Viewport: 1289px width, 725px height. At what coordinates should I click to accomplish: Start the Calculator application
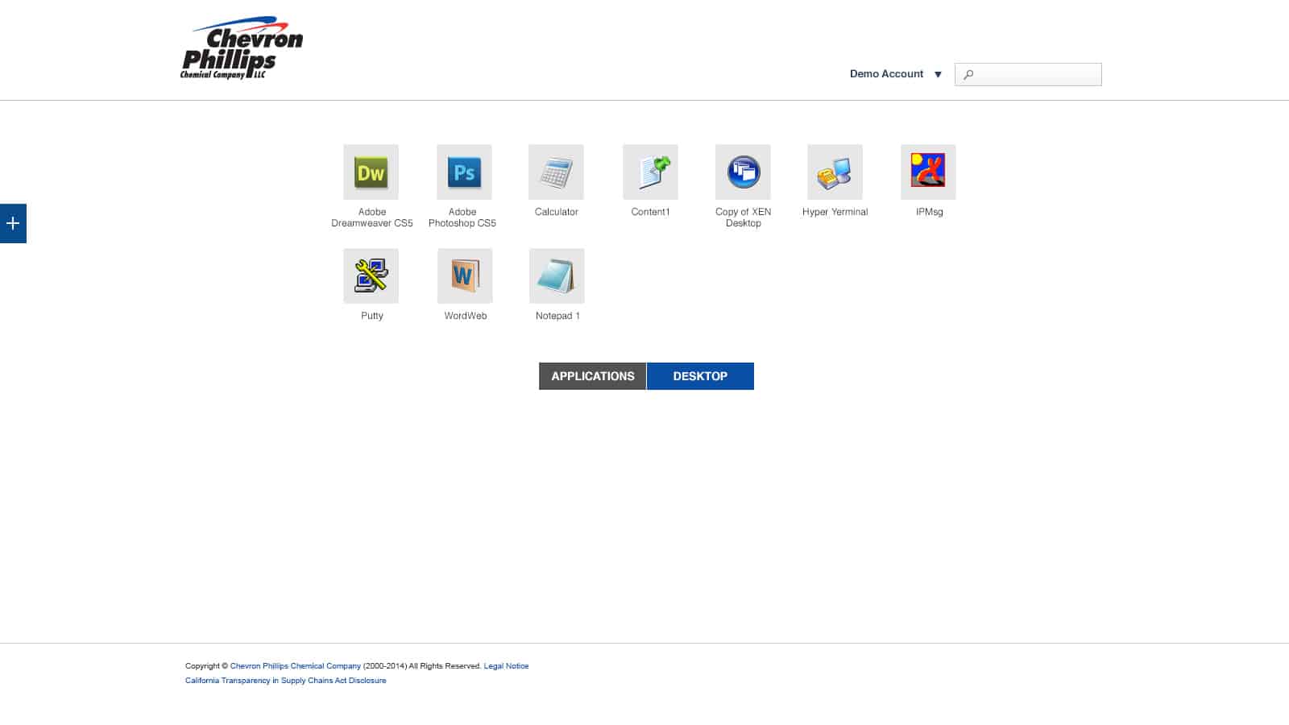(556, 172)
